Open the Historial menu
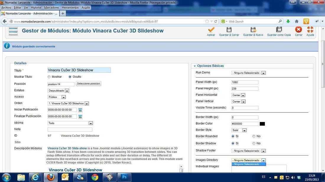Screen dimensions: 325x182 [x=36, y=8]
